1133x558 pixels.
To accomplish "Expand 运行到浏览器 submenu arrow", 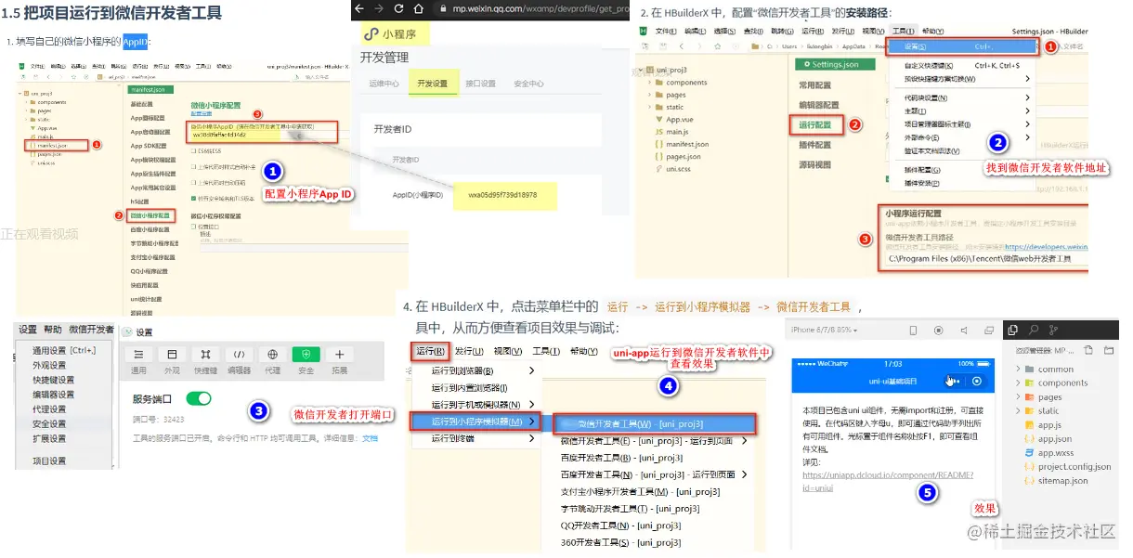I will [x=532, y=370].
